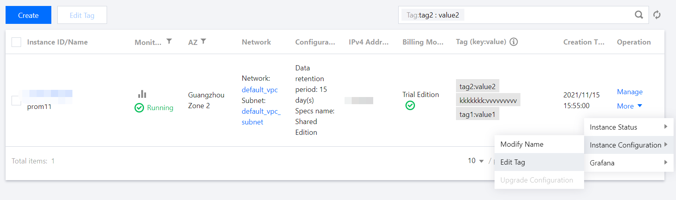Viewport: 676px width, 200px height.
Task: Open the monitoring bar chart icon
Action: [x=142, y=94]
